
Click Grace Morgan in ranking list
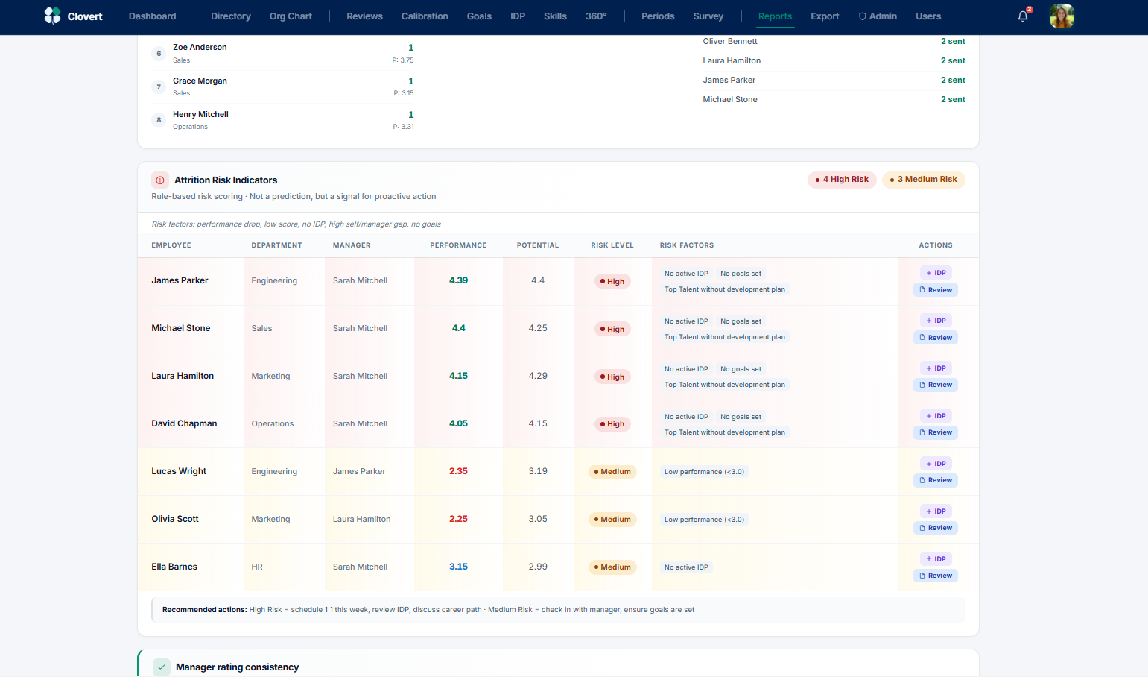(x=200, y=81)
